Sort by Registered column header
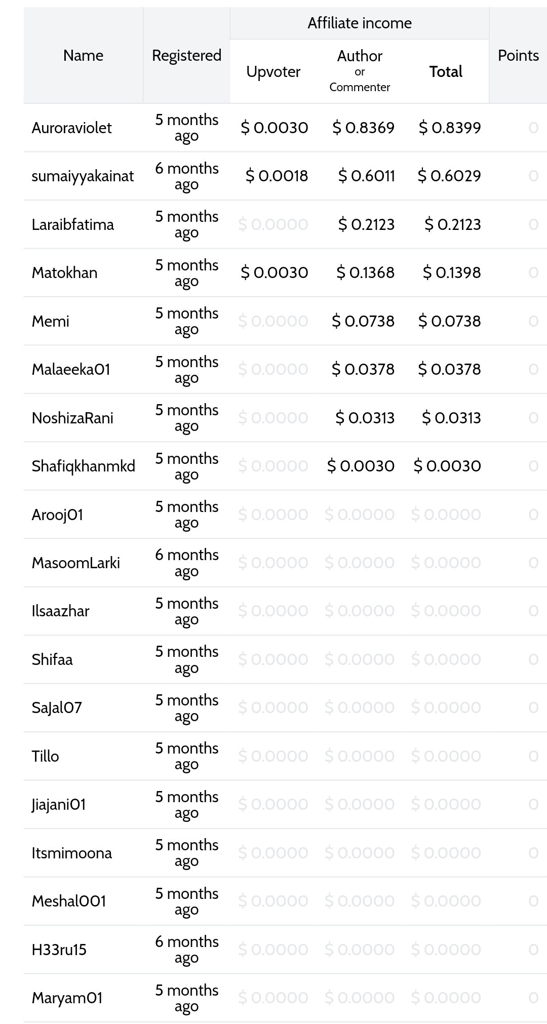Image resolution: width=547 pixels, height=1024 pixels. coord(186,56)
